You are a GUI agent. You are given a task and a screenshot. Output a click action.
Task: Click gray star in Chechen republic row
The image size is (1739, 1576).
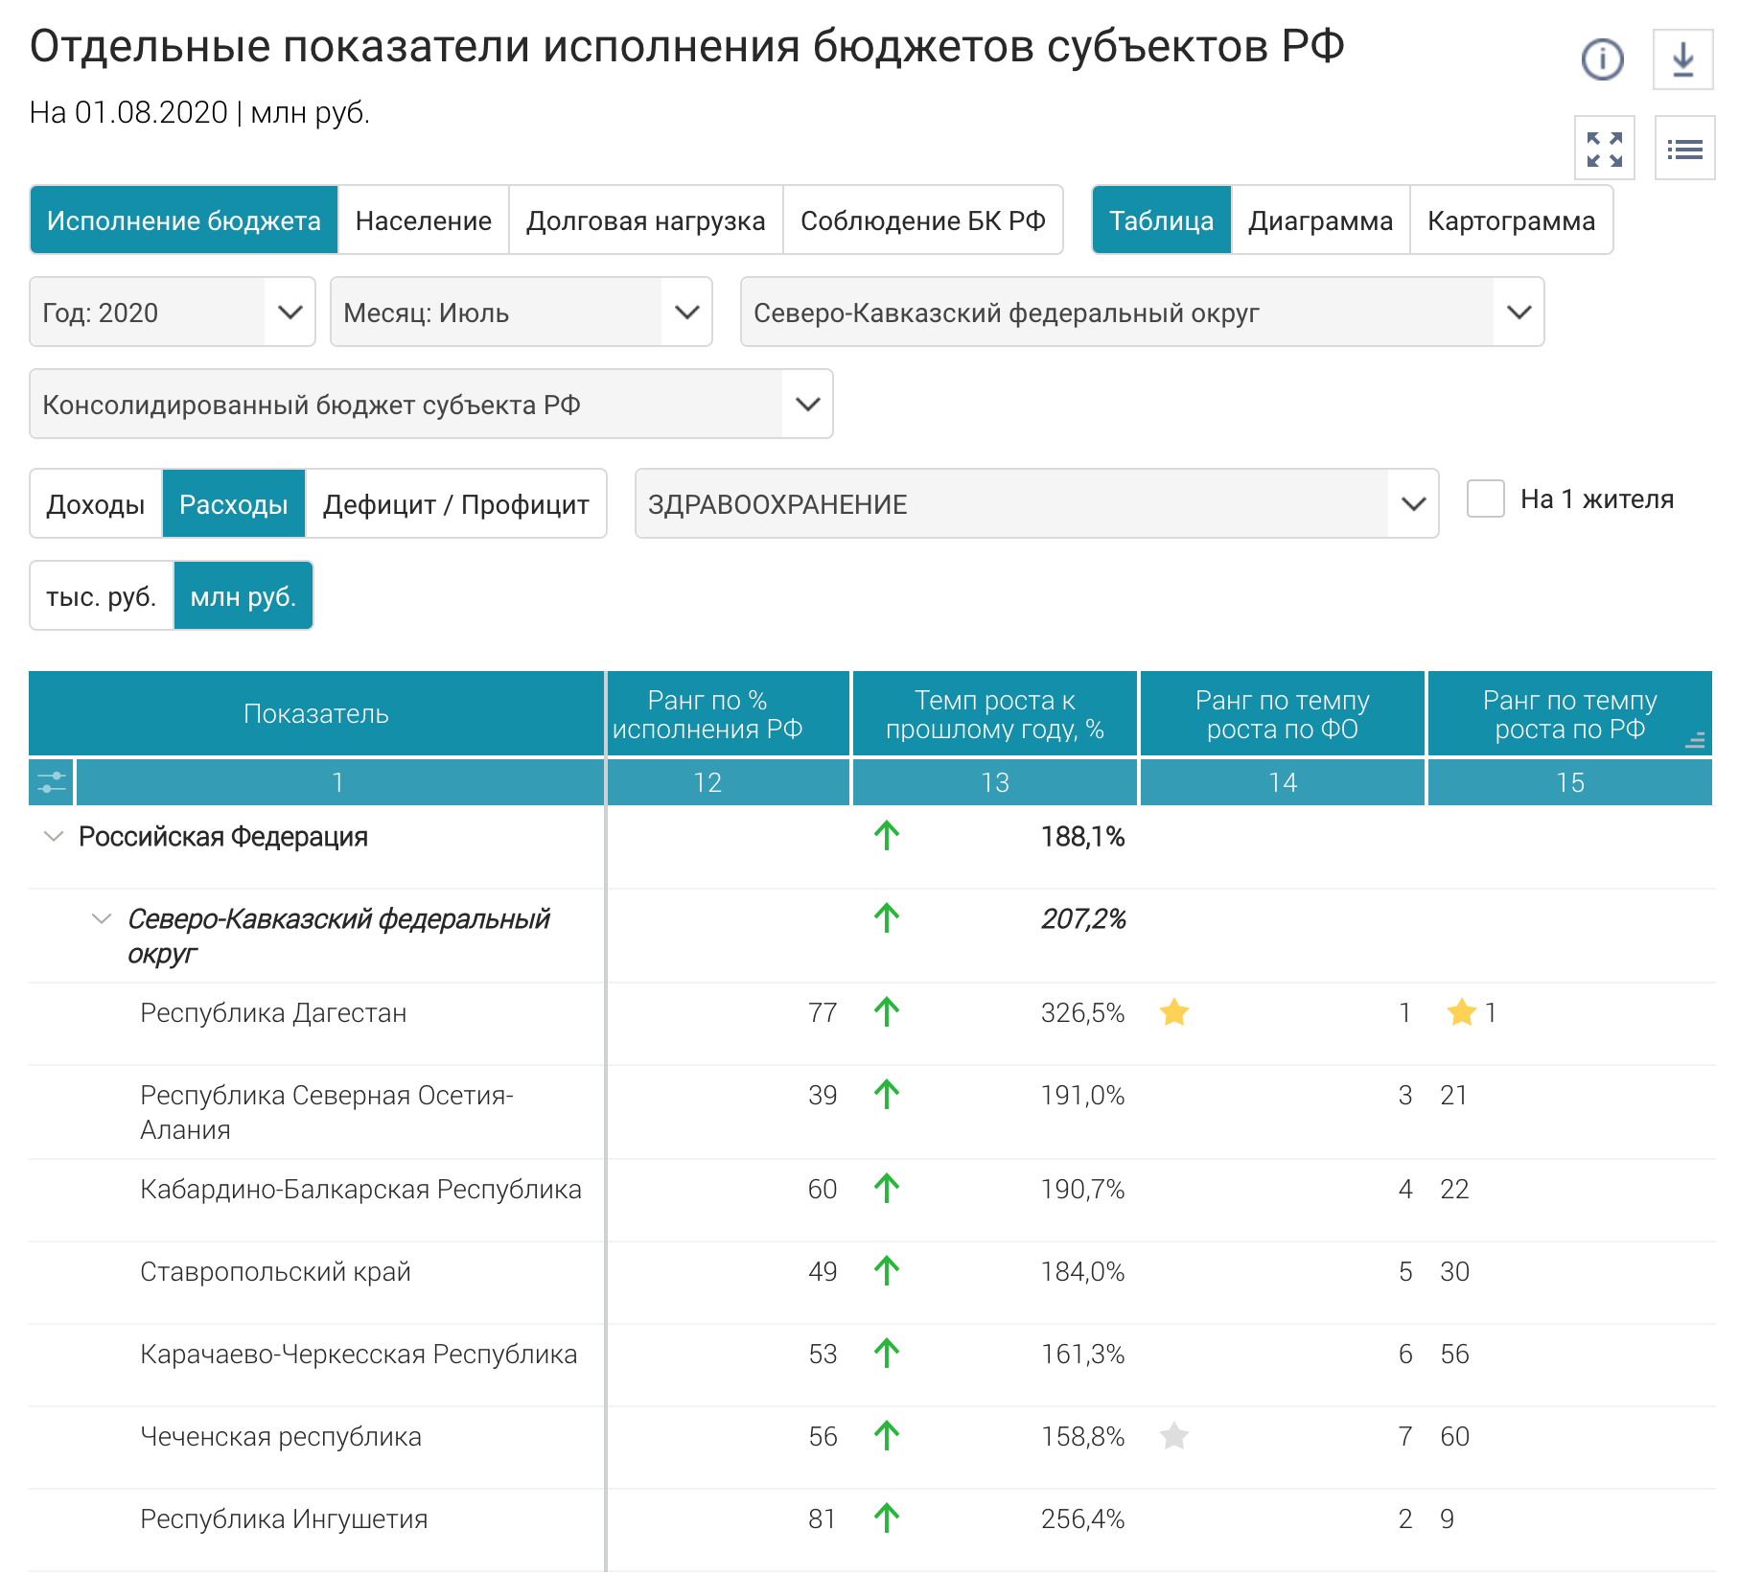[x=1173, y=1436]
